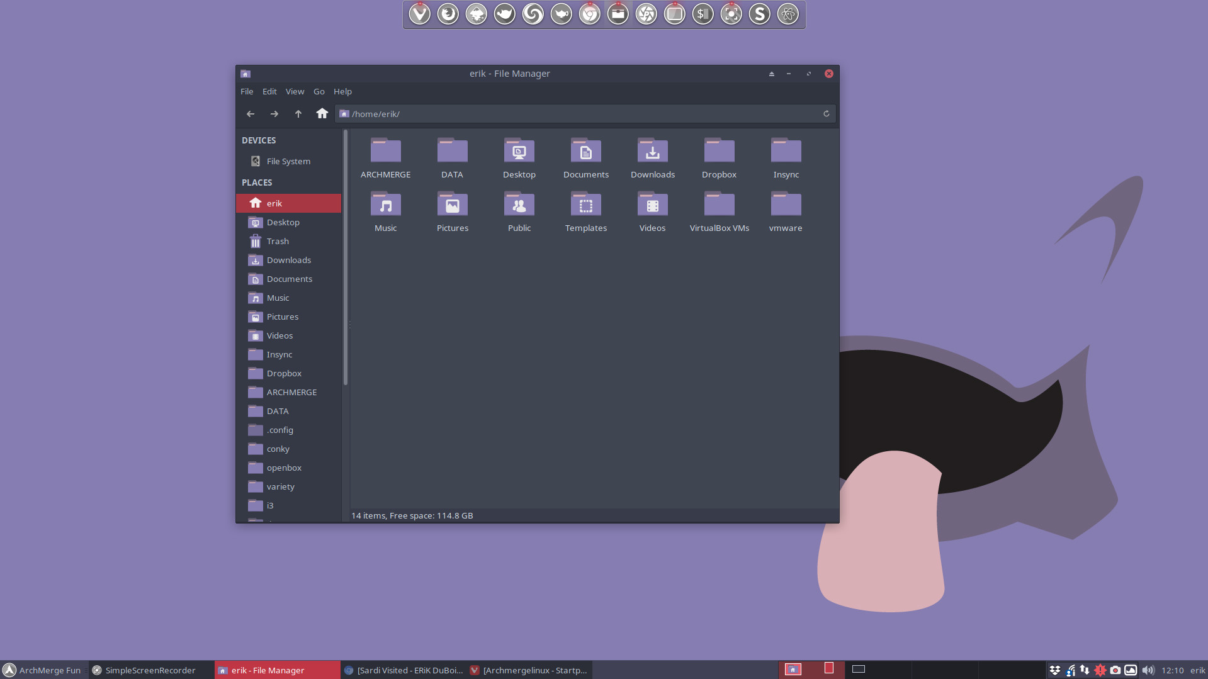The width and height of the screenshot is (1208, 679).
Task: Click the Dropbox tray icon
Action: (x=1054, y=670)
